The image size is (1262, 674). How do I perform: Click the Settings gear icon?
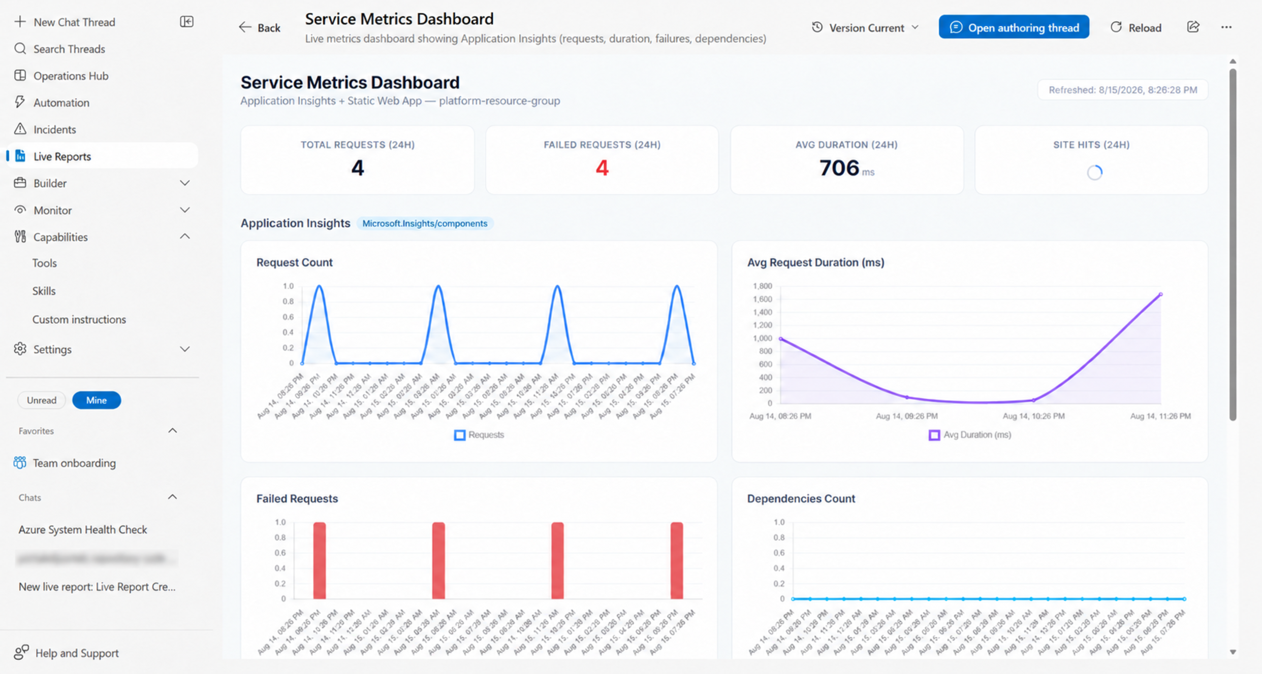point(20,349)
